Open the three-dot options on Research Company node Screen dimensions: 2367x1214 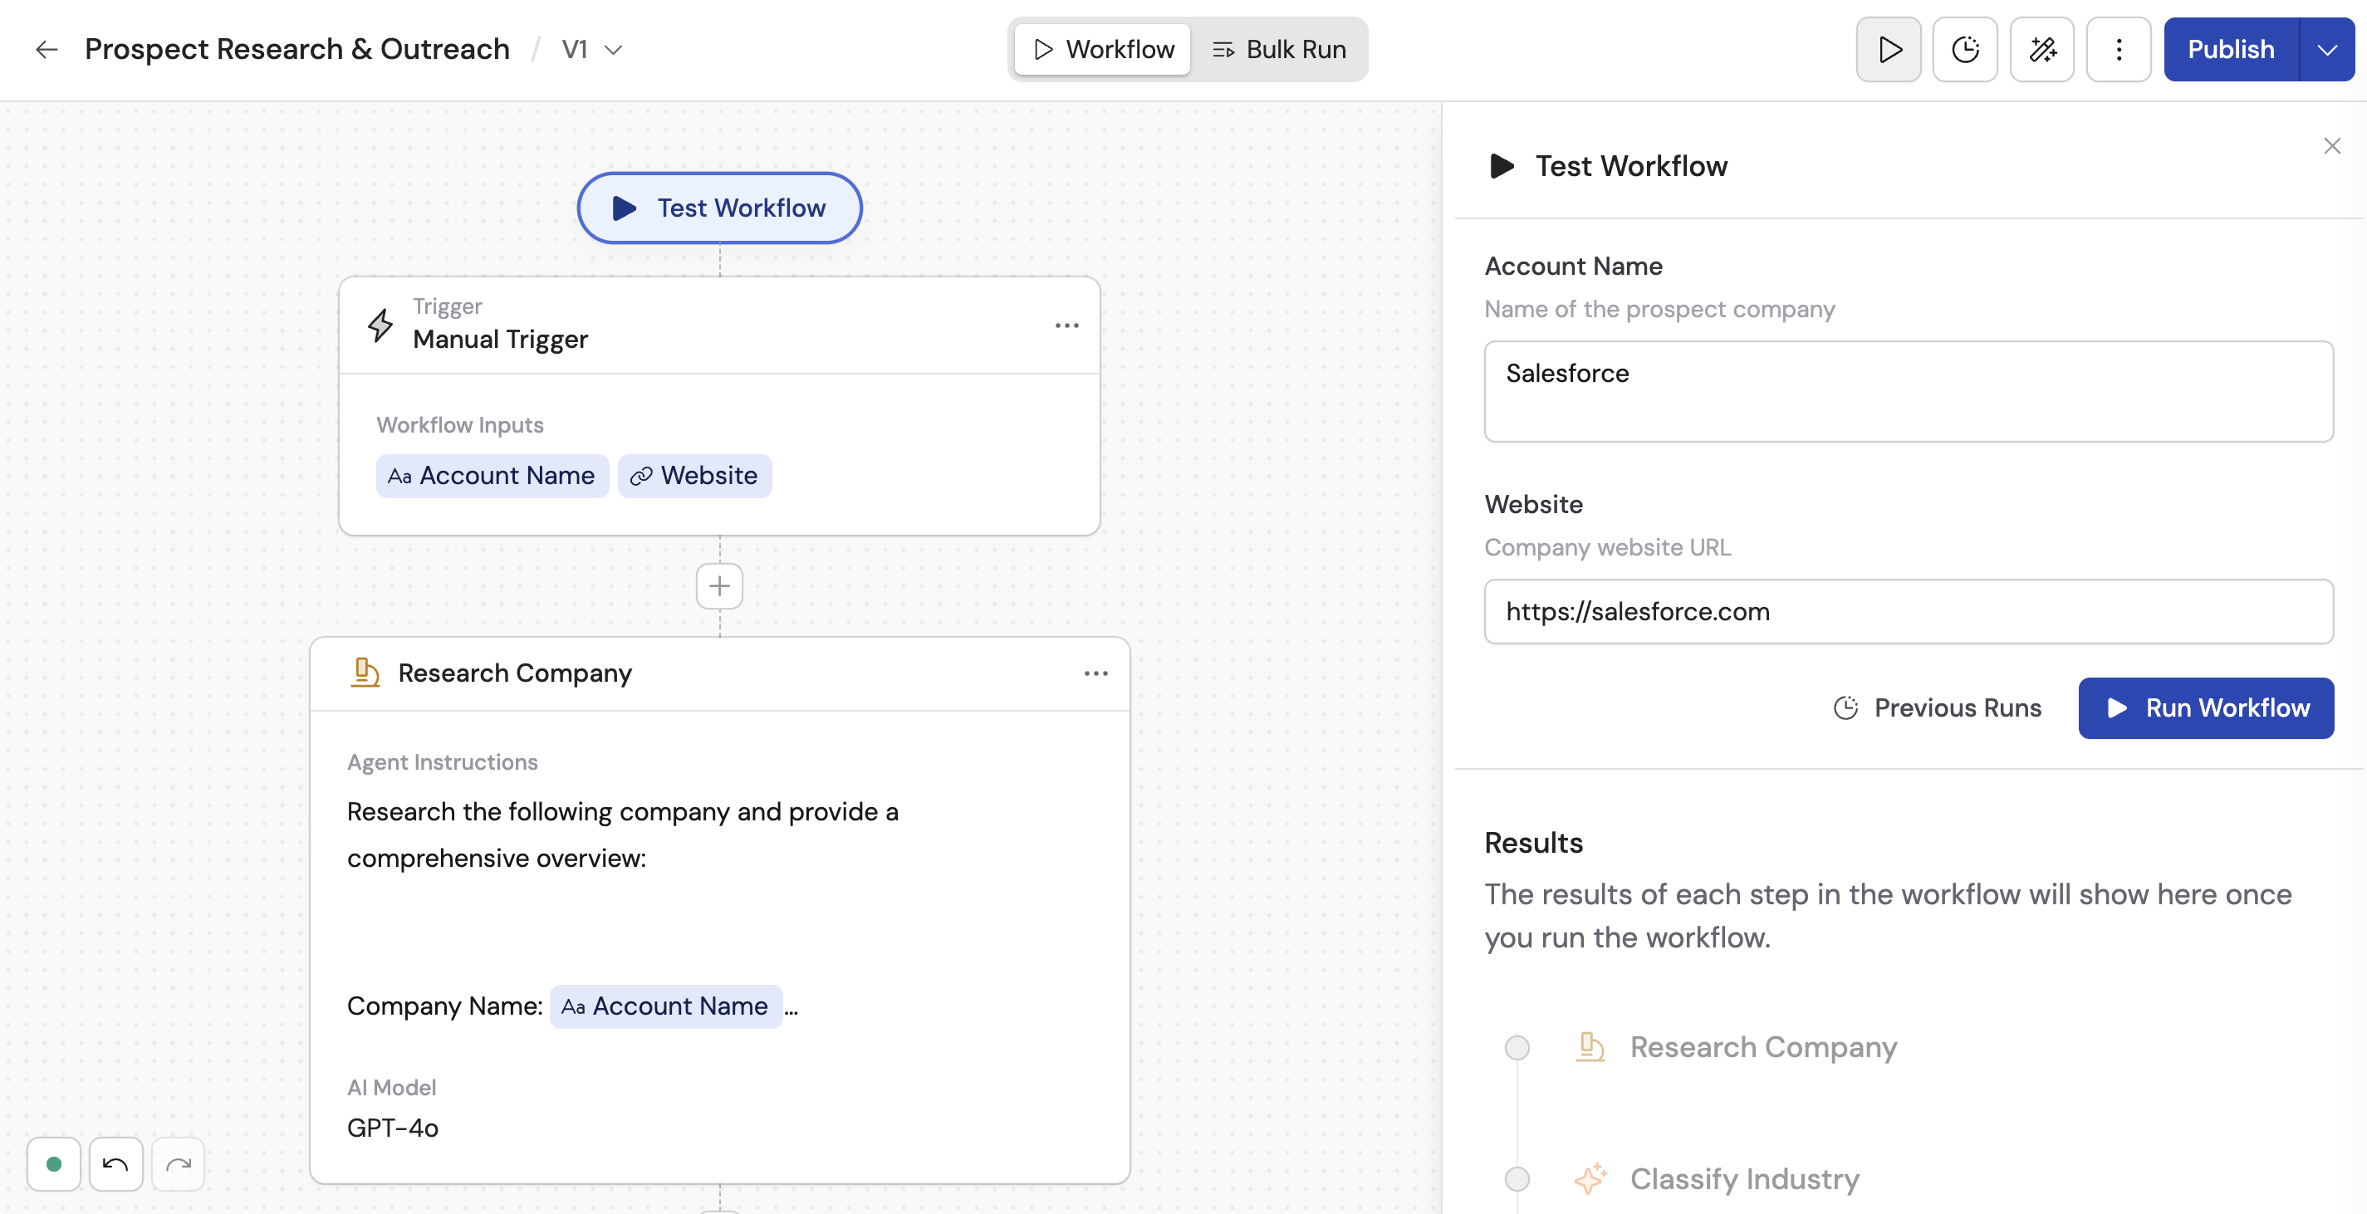pyautogui.click(x=1095, y=672)
